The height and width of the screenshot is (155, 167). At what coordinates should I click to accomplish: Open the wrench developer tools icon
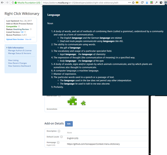tap(156, 3)
